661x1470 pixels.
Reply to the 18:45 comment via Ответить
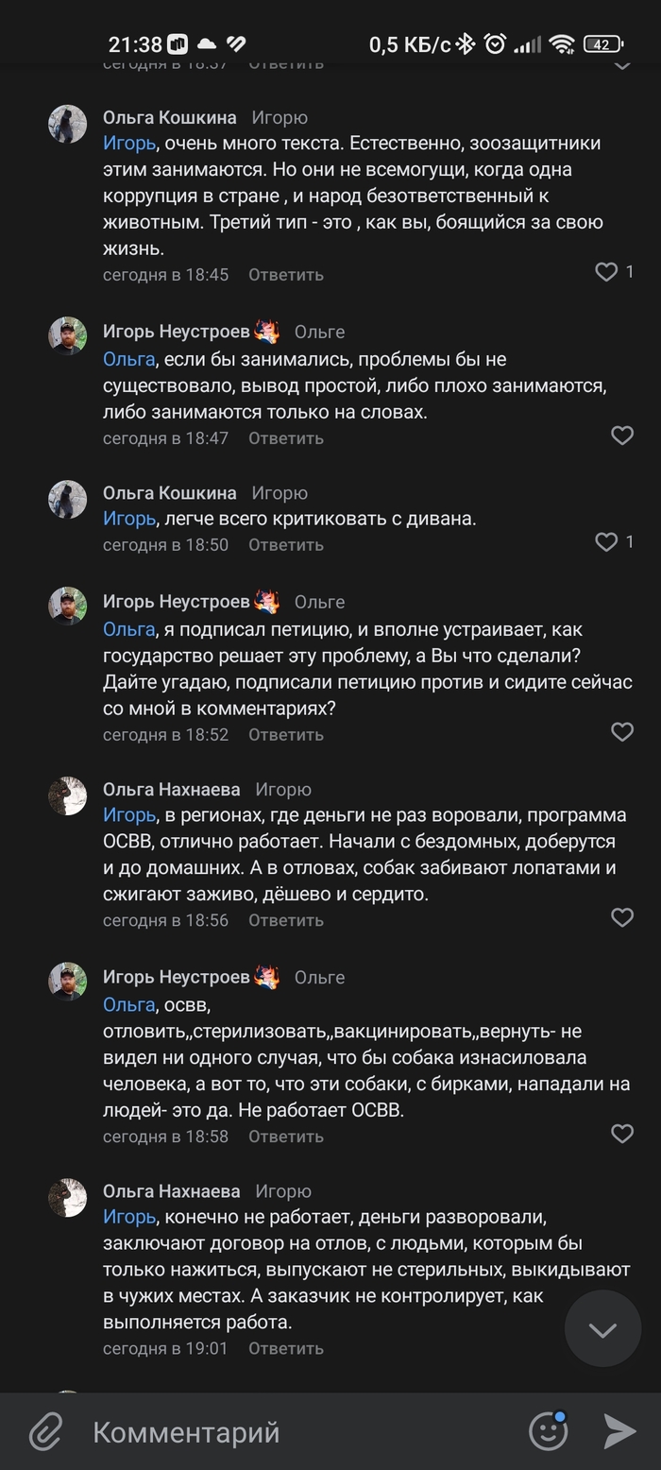pos(285,275)
